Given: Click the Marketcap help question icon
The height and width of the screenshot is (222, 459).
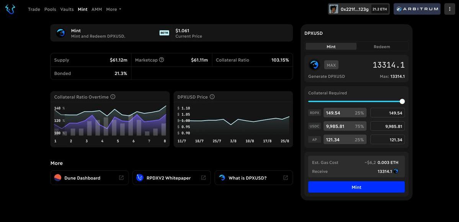Looking at the screenshot, I should pos(162,60).
